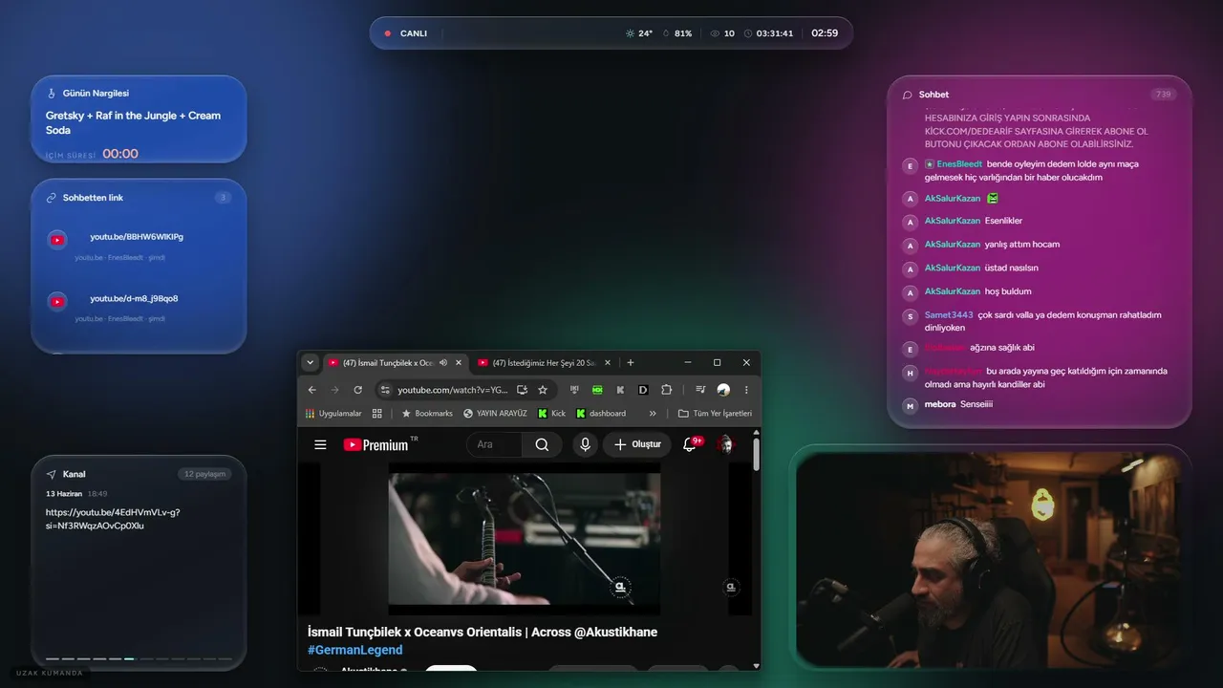Click the Sohbet chat bubble icon
The height and width of the screenshot is (688, 1223).
(x=907, y=95)
